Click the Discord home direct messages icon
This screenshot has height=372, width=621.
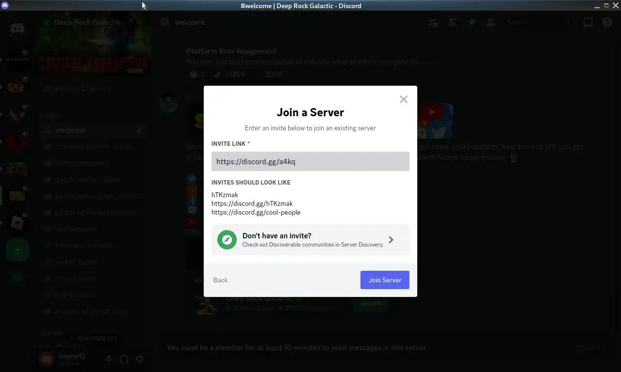click(17, 28)
